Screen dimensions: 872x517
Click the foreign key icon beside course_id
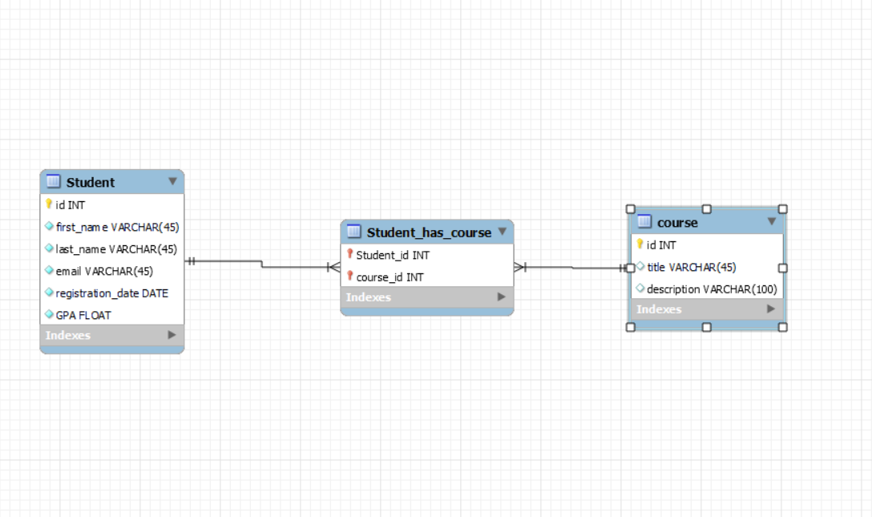pyautogui.click(x=350, y=277)
